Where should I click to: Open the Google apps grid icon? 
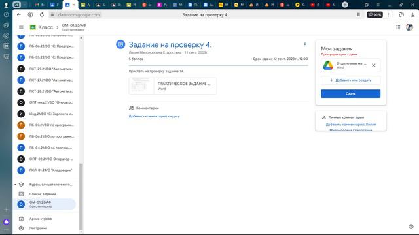pyautogui.click(x=398, y=27)
